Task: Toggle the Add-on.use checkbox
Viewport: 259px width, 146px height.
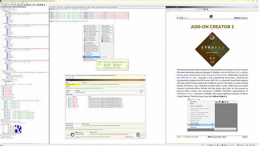Action: click(x=76, y=132)
